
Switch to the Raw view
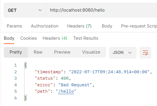click(38, 52)
